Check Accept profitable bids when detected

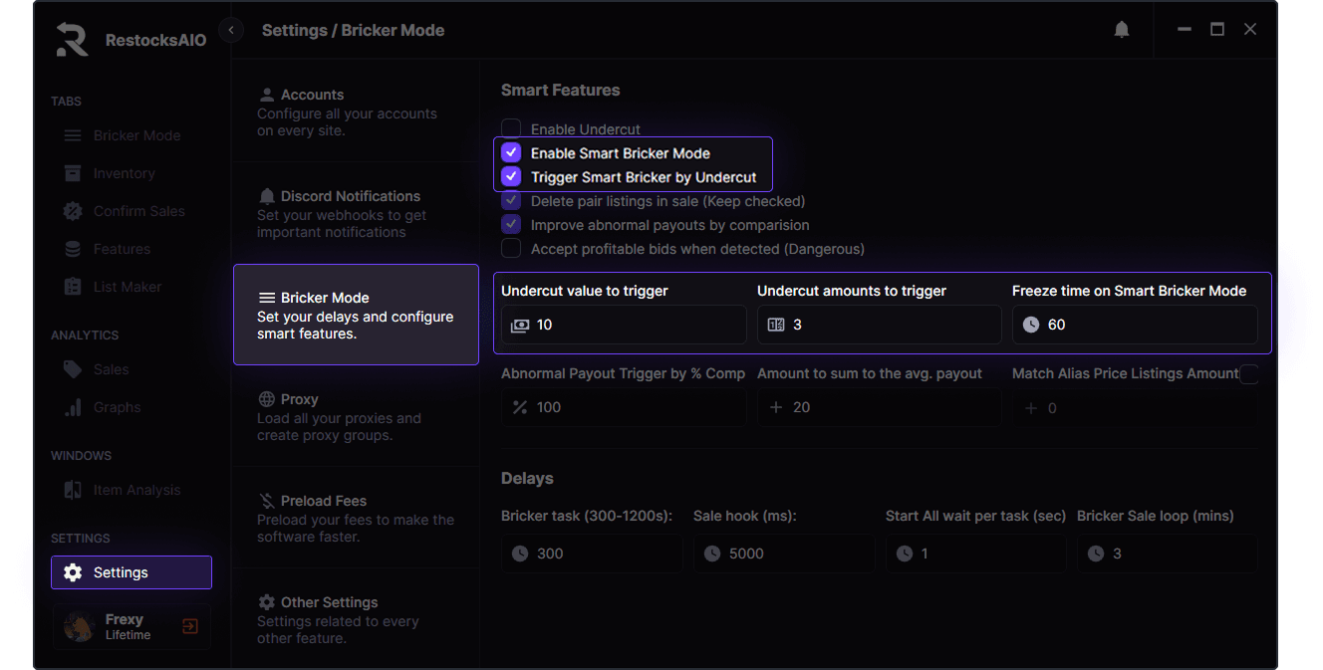click(x=511, y=248)
